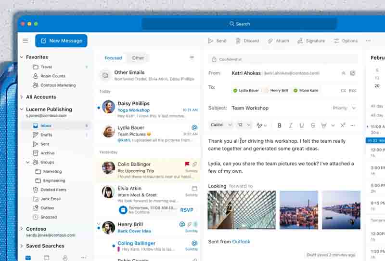Collapse the Groups folder

tap(28, 162)
